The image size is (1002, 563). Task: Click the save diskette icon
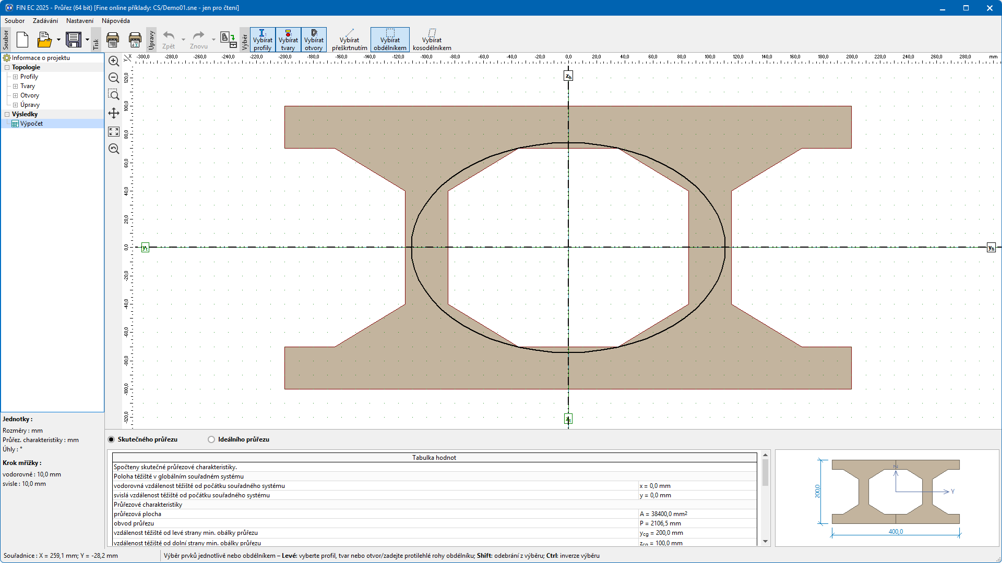(74, 40)
